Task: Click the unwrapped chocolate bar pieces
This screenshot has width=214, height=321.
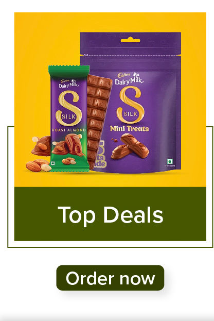Action: (x=99, y=122)
